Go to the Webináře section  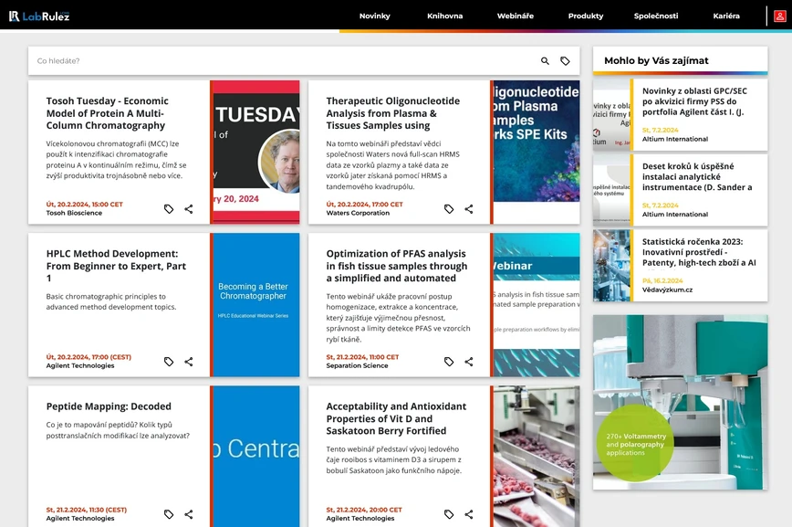point(516,16)
